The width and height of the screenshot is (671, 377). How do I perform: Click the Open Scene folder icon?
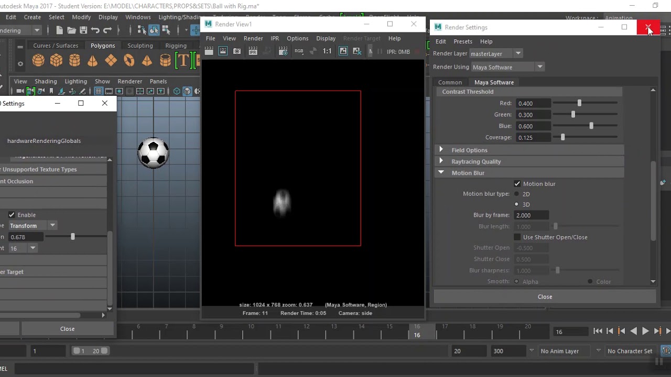pos(71,30)
